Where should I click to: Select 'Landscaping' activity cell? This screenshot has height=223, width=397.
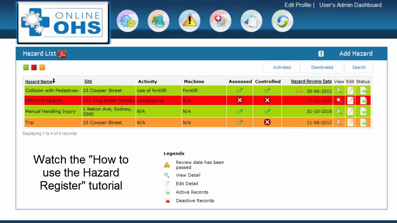159,100
